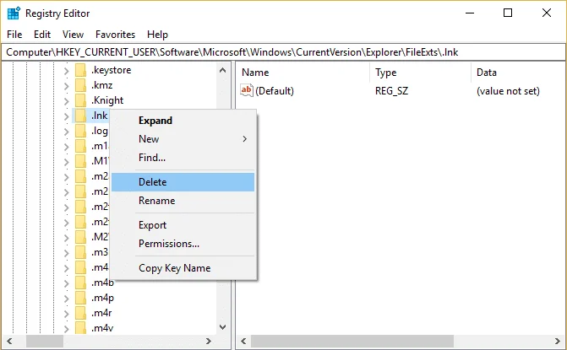This screenshot has width=567, height=350.
Task: Open the New submenu arrow in context menu
Action: click(x=245, y=139)
